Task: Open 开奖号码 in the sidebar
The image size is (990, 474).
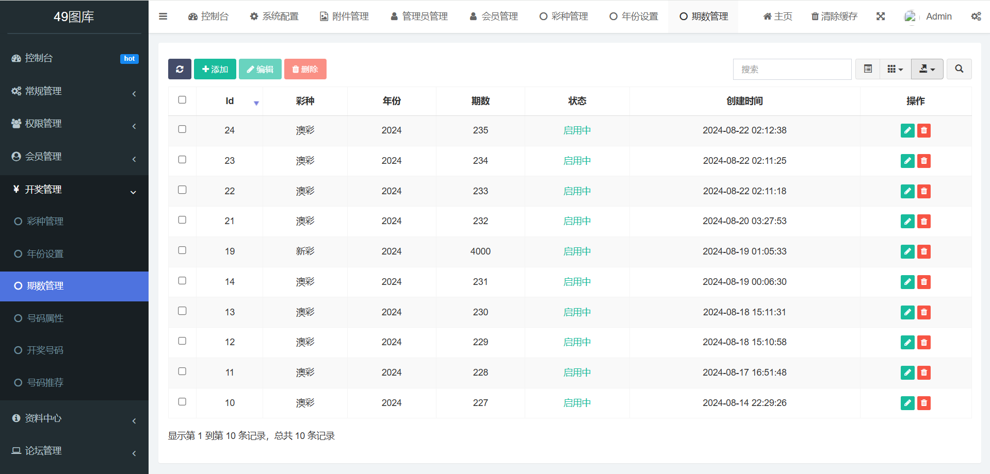Action: [45, 350]
